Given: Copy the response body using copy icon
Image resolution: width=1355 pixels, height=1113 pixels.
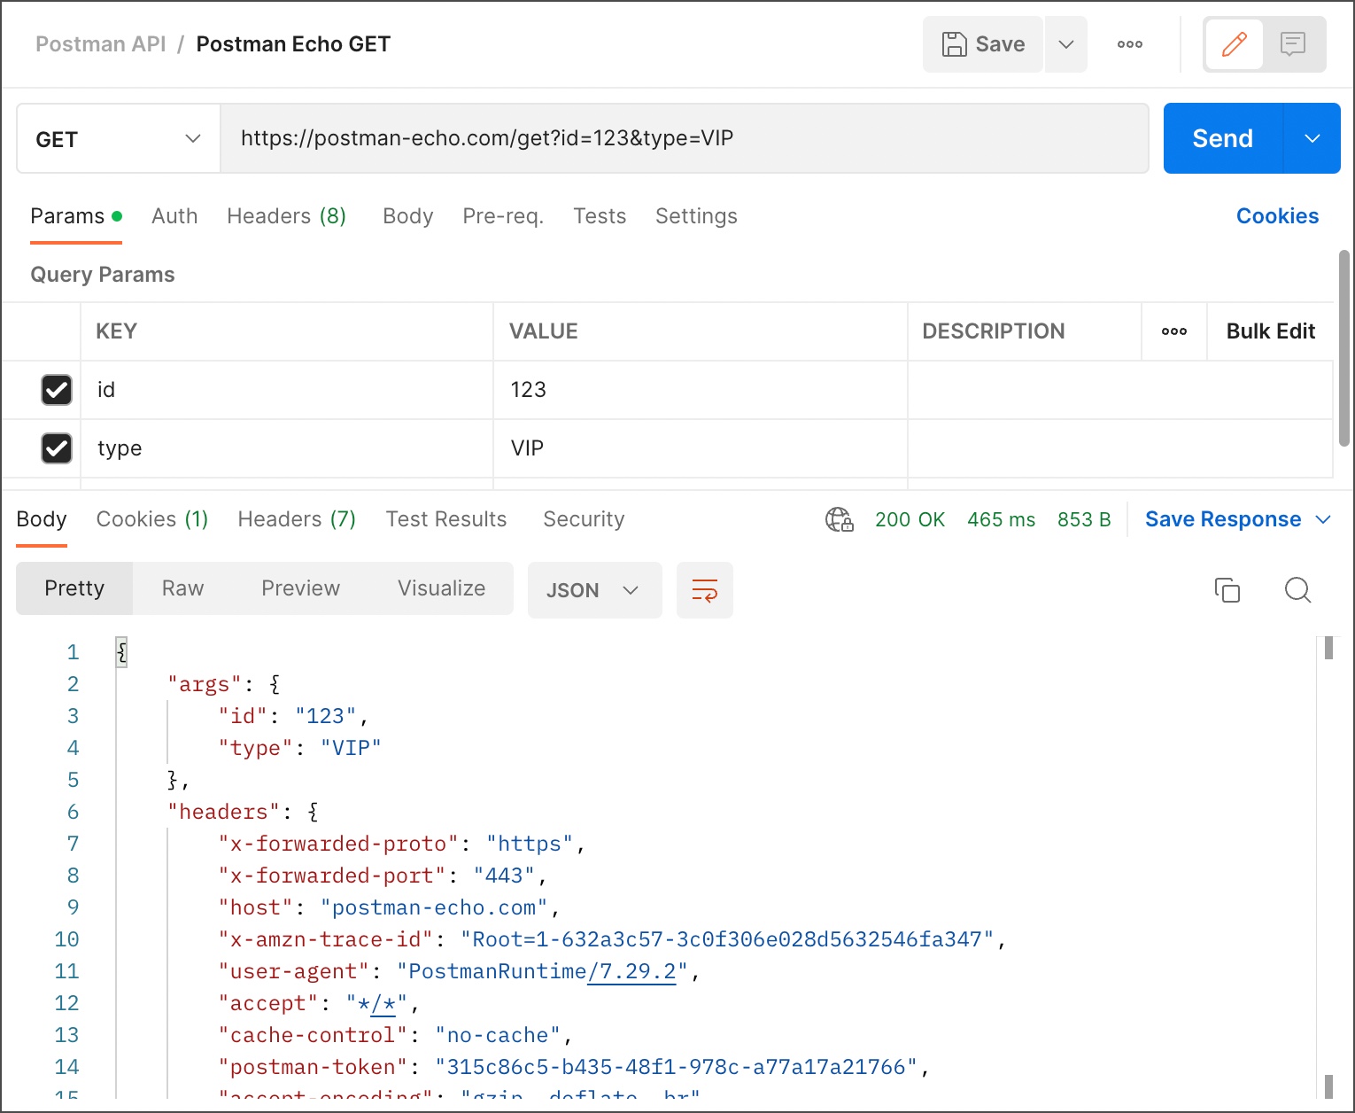Looking at the screenshot, I should pos(1227,589).
